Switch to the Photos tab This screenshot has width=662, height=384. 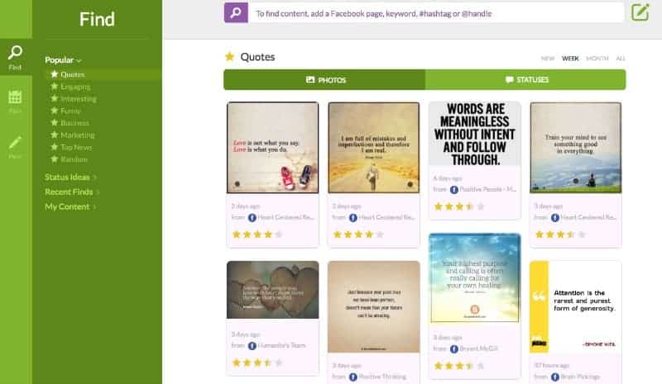(x=324, y=79)
